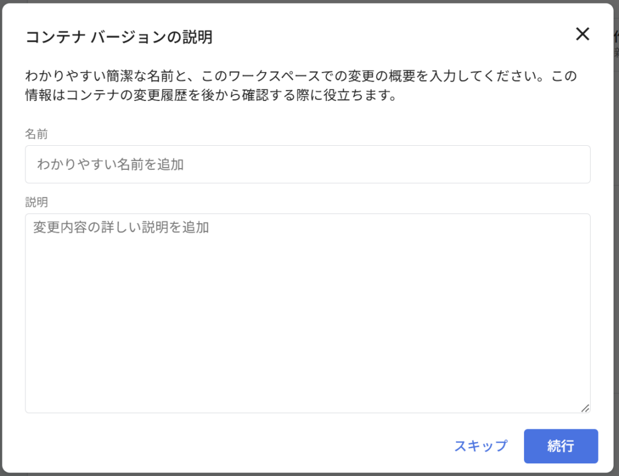Screen dimensions: 619x476
Task: Continue with the blue 続行 button
Action: 560,446
